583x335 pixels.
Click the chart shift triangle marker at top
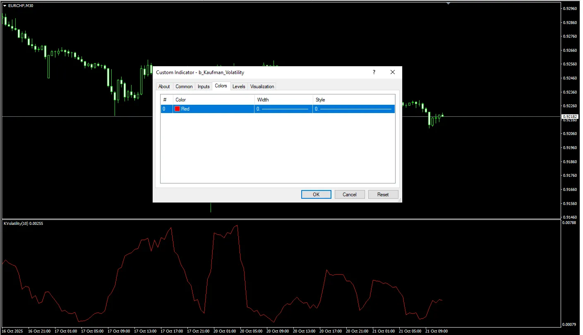(448, 3)
